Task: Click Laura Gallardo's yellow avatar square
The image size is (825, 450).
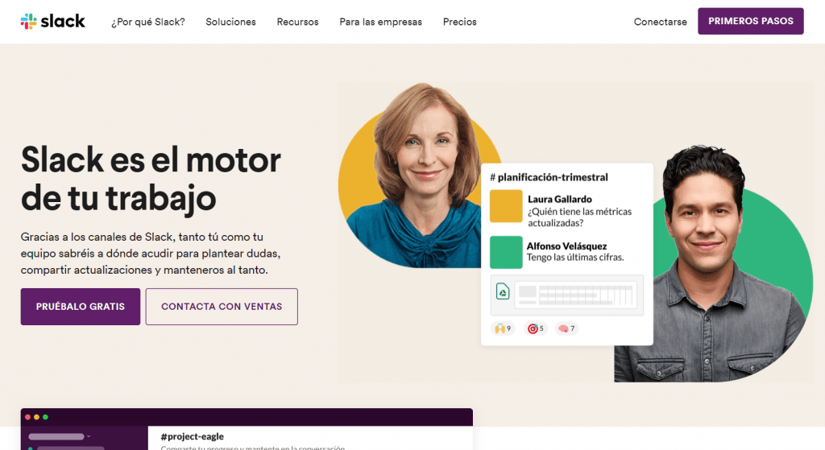Action: click(x=506, y=206)
